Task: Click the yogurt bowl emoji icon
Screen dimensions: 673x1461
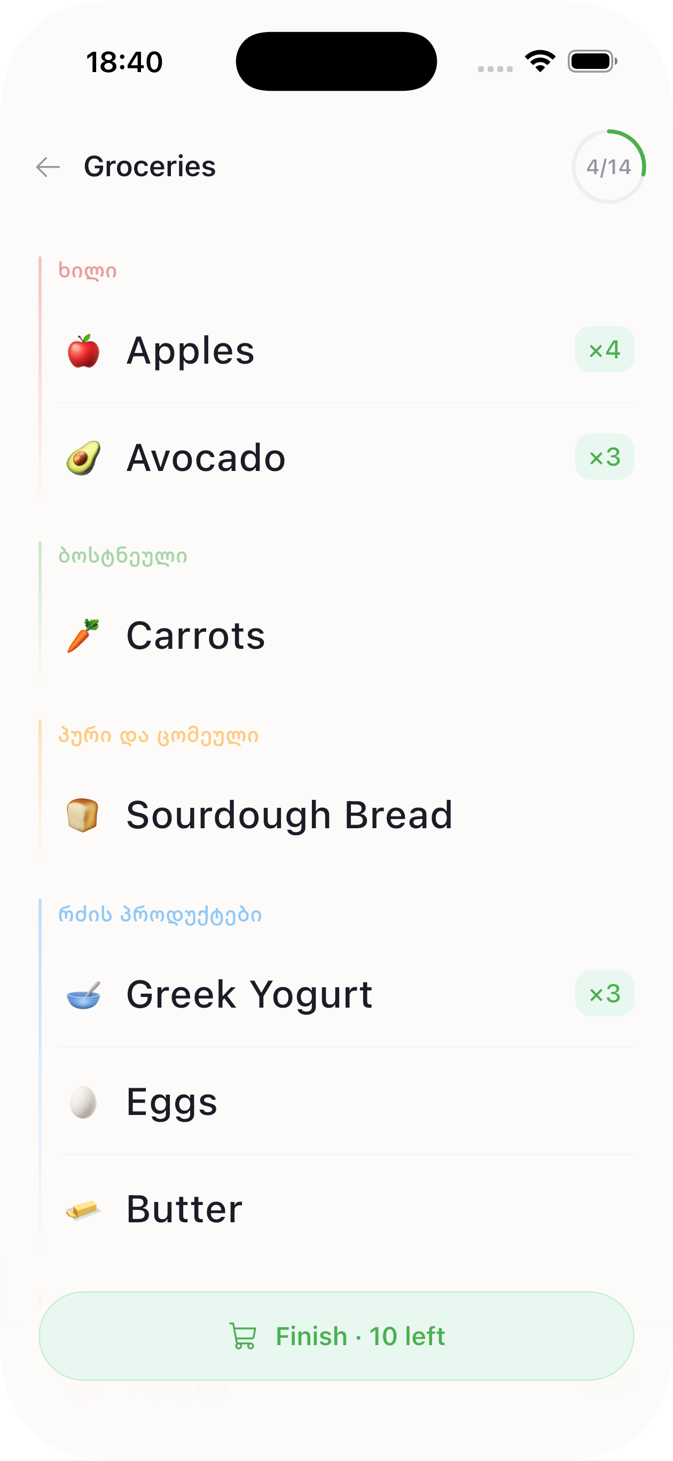Action: (x=83, y=994)
